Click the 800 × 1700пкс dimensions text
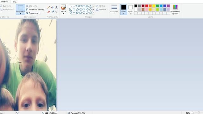Image resolution: width=203 pixels, height=114 pixels. 51,113
